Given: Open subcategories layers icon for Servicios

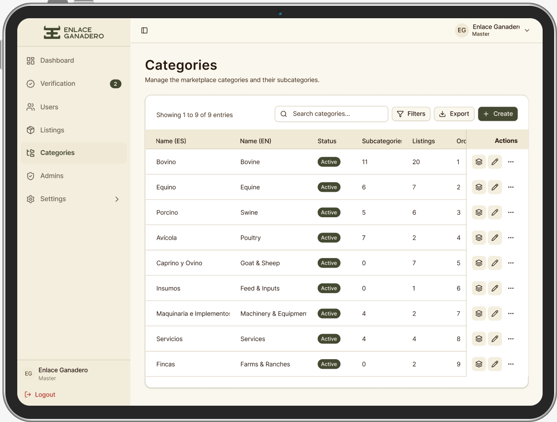Looking at the screenshot, I should tap(479, 339).
